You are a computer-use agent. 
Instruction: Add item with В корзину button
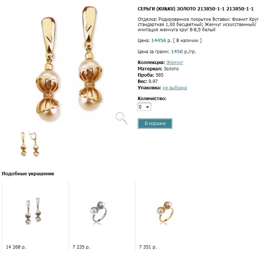coord(155,123)
